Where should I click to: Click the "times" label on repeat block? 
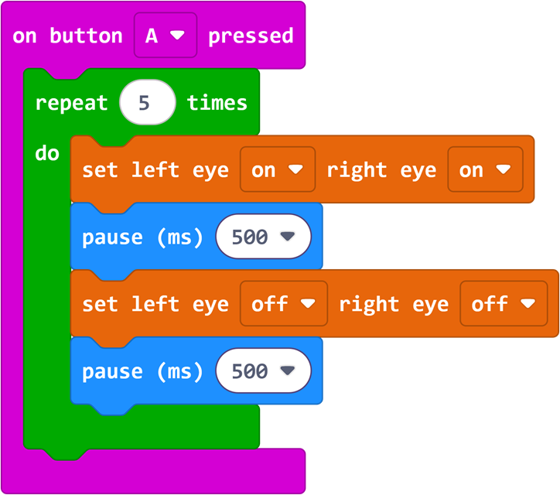217,103
